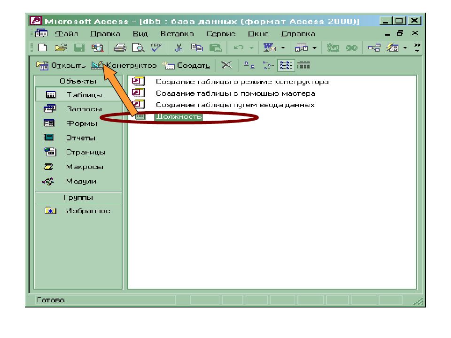Click the Delete X icon

click(x=226, y=65)
